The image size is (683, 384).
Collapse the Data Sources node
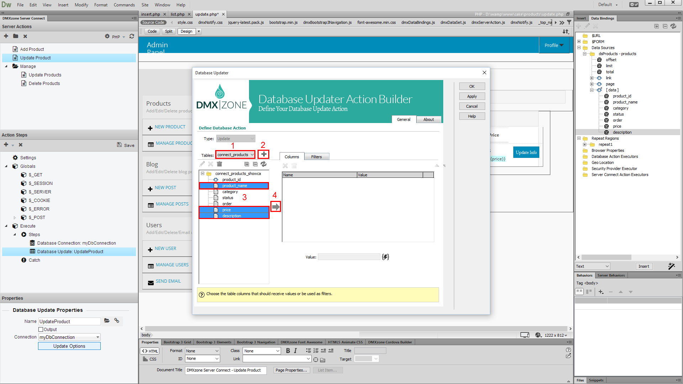point(579,48)
